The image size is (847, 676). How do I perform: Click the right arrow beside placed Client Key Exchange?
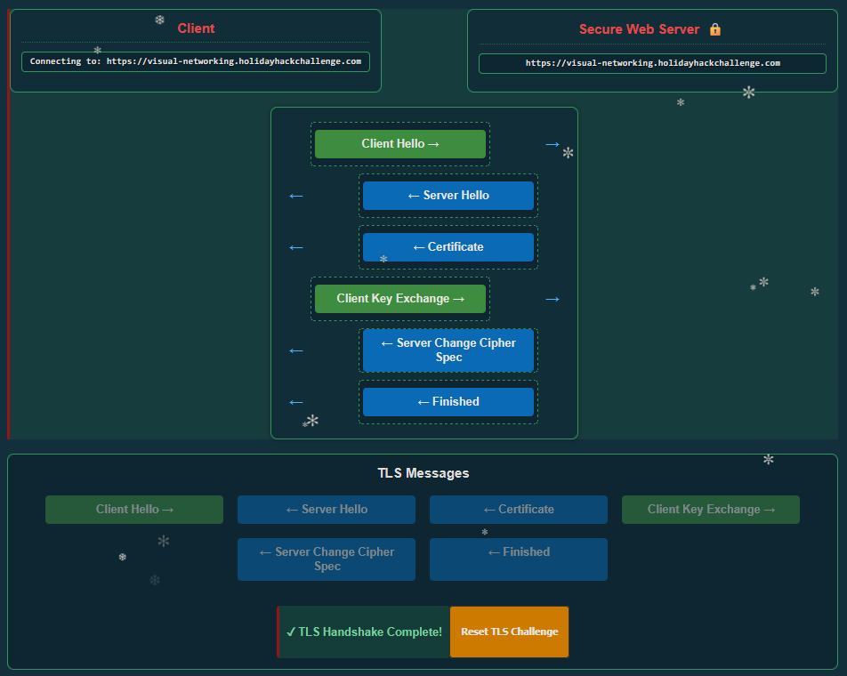[x=553, y=299]
